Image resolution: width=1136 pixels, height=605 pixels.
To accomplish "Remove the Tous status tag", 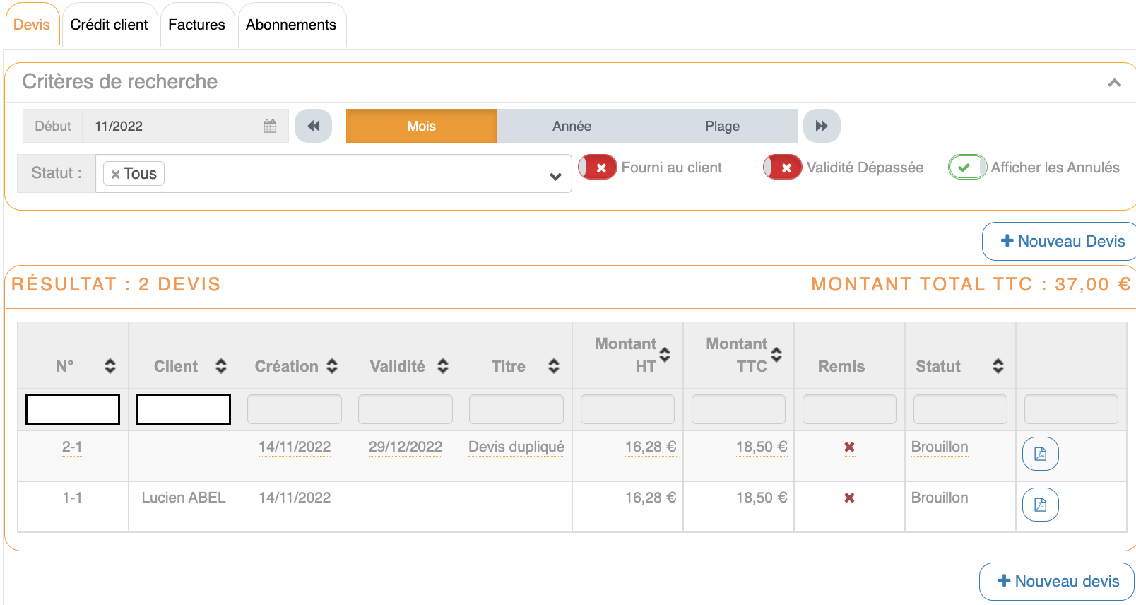I will [115, 175].
